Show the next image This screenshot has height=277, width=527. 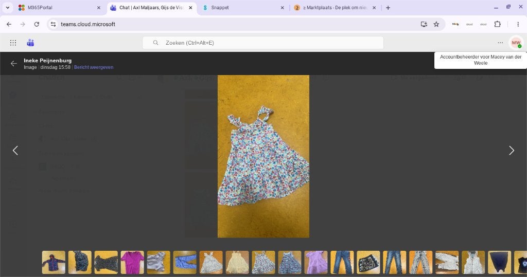[511, 151]
